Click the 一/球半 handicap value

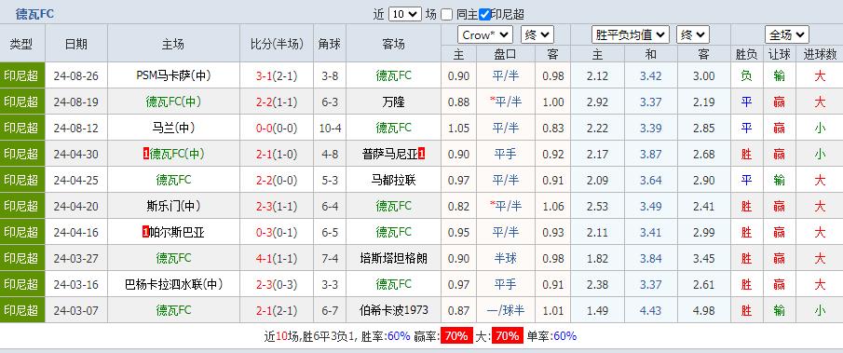505,310
